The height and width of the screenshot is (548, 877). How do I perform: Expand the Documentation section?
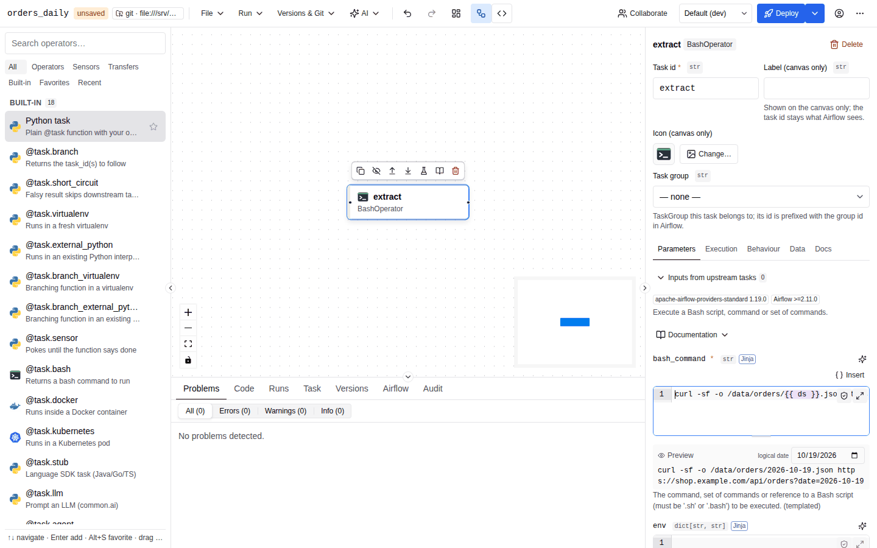click(692, 335)
